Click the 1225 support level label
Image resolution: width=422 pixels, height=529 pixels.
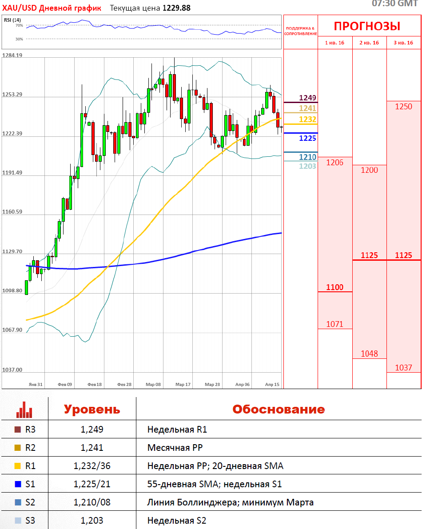(308, 138)
